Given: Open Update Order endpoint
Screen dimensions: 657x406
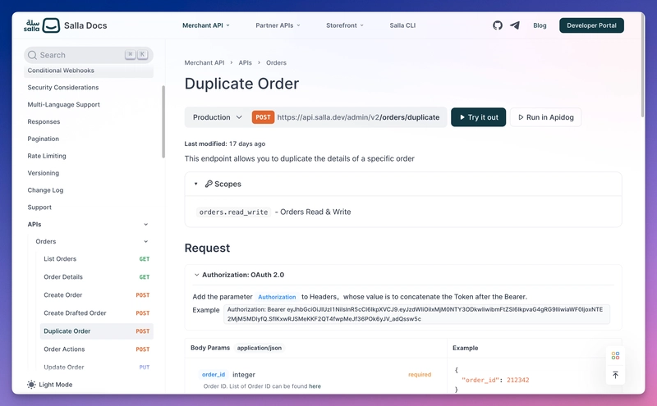Looking at the screenshot, I should coord(96,367).
